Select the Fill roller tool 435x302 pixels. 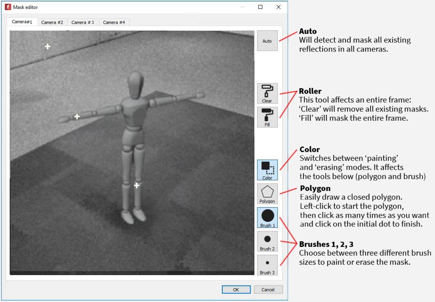click(x=267, y=117)
